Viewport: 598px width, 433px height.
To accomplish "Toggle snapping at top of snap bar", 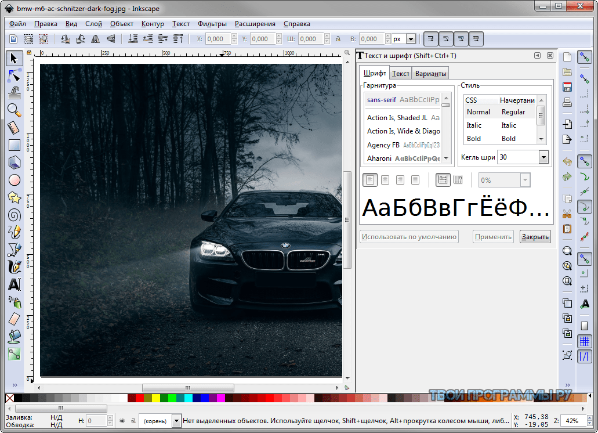I will click(584, 57).
